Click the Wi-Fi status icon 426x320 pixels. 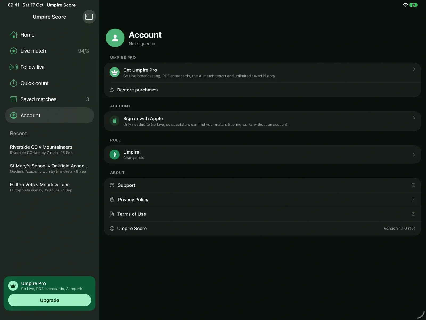pyautogui.click(x=405, y=5)
